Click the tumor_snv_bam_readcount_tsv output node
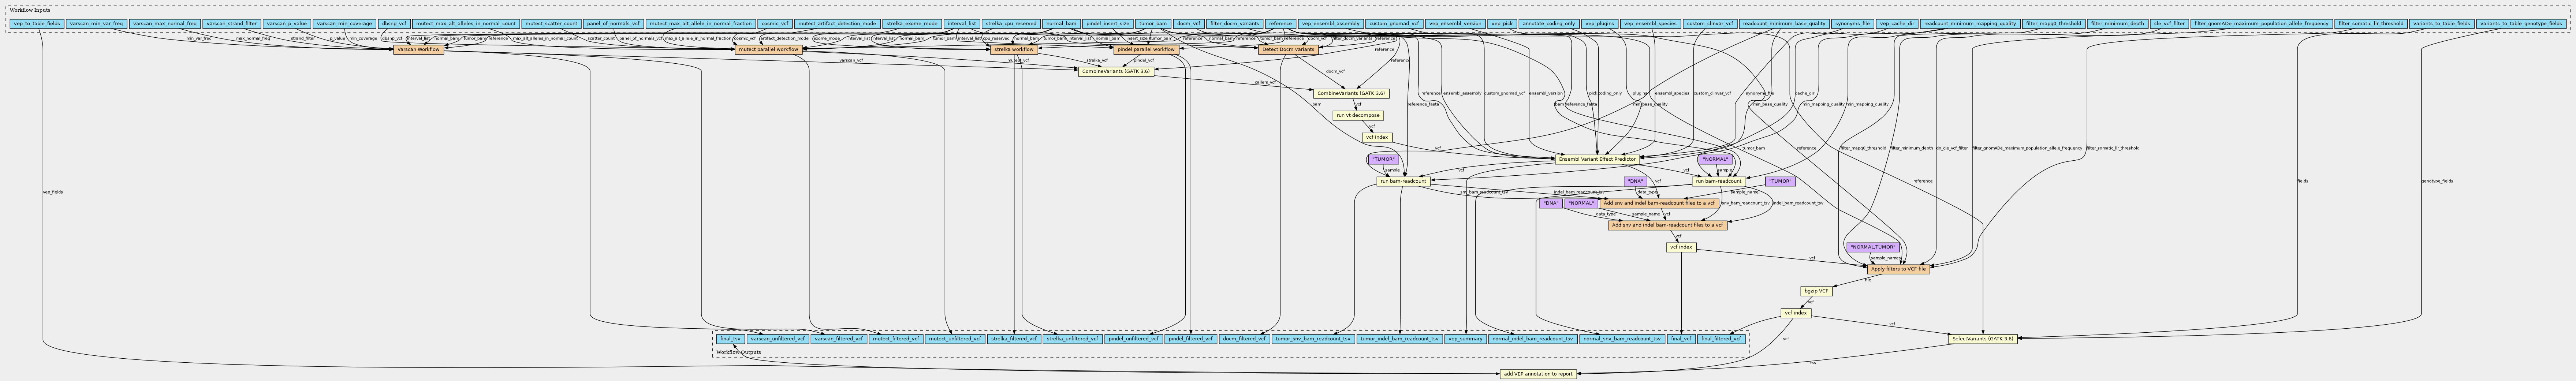 point(1313,339)
